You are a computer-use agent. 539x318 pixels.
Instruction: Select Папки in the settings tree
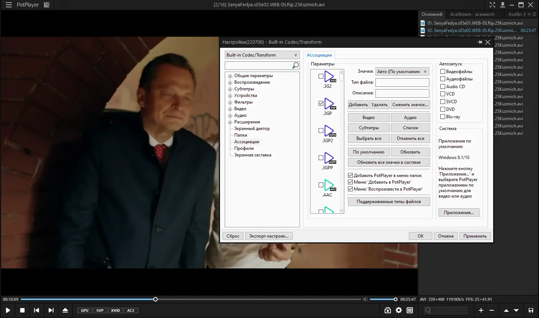[241, 135]
